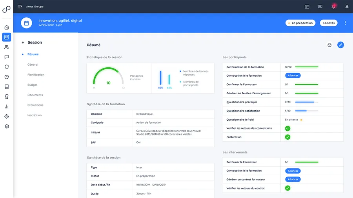Open the layers stack sidebar icon
The image size is (353, 198).
coord(7,126)
